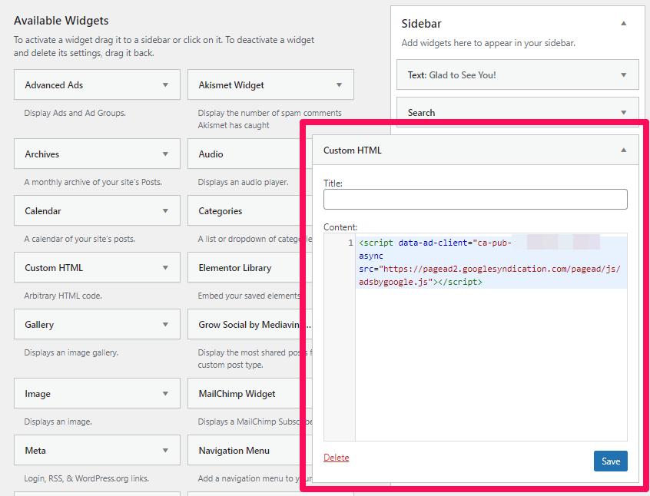This screenshot has height=496, width=650.
Task: Expand the Akismet Widget dropdown arrow
Action: [x=339, y=85]
